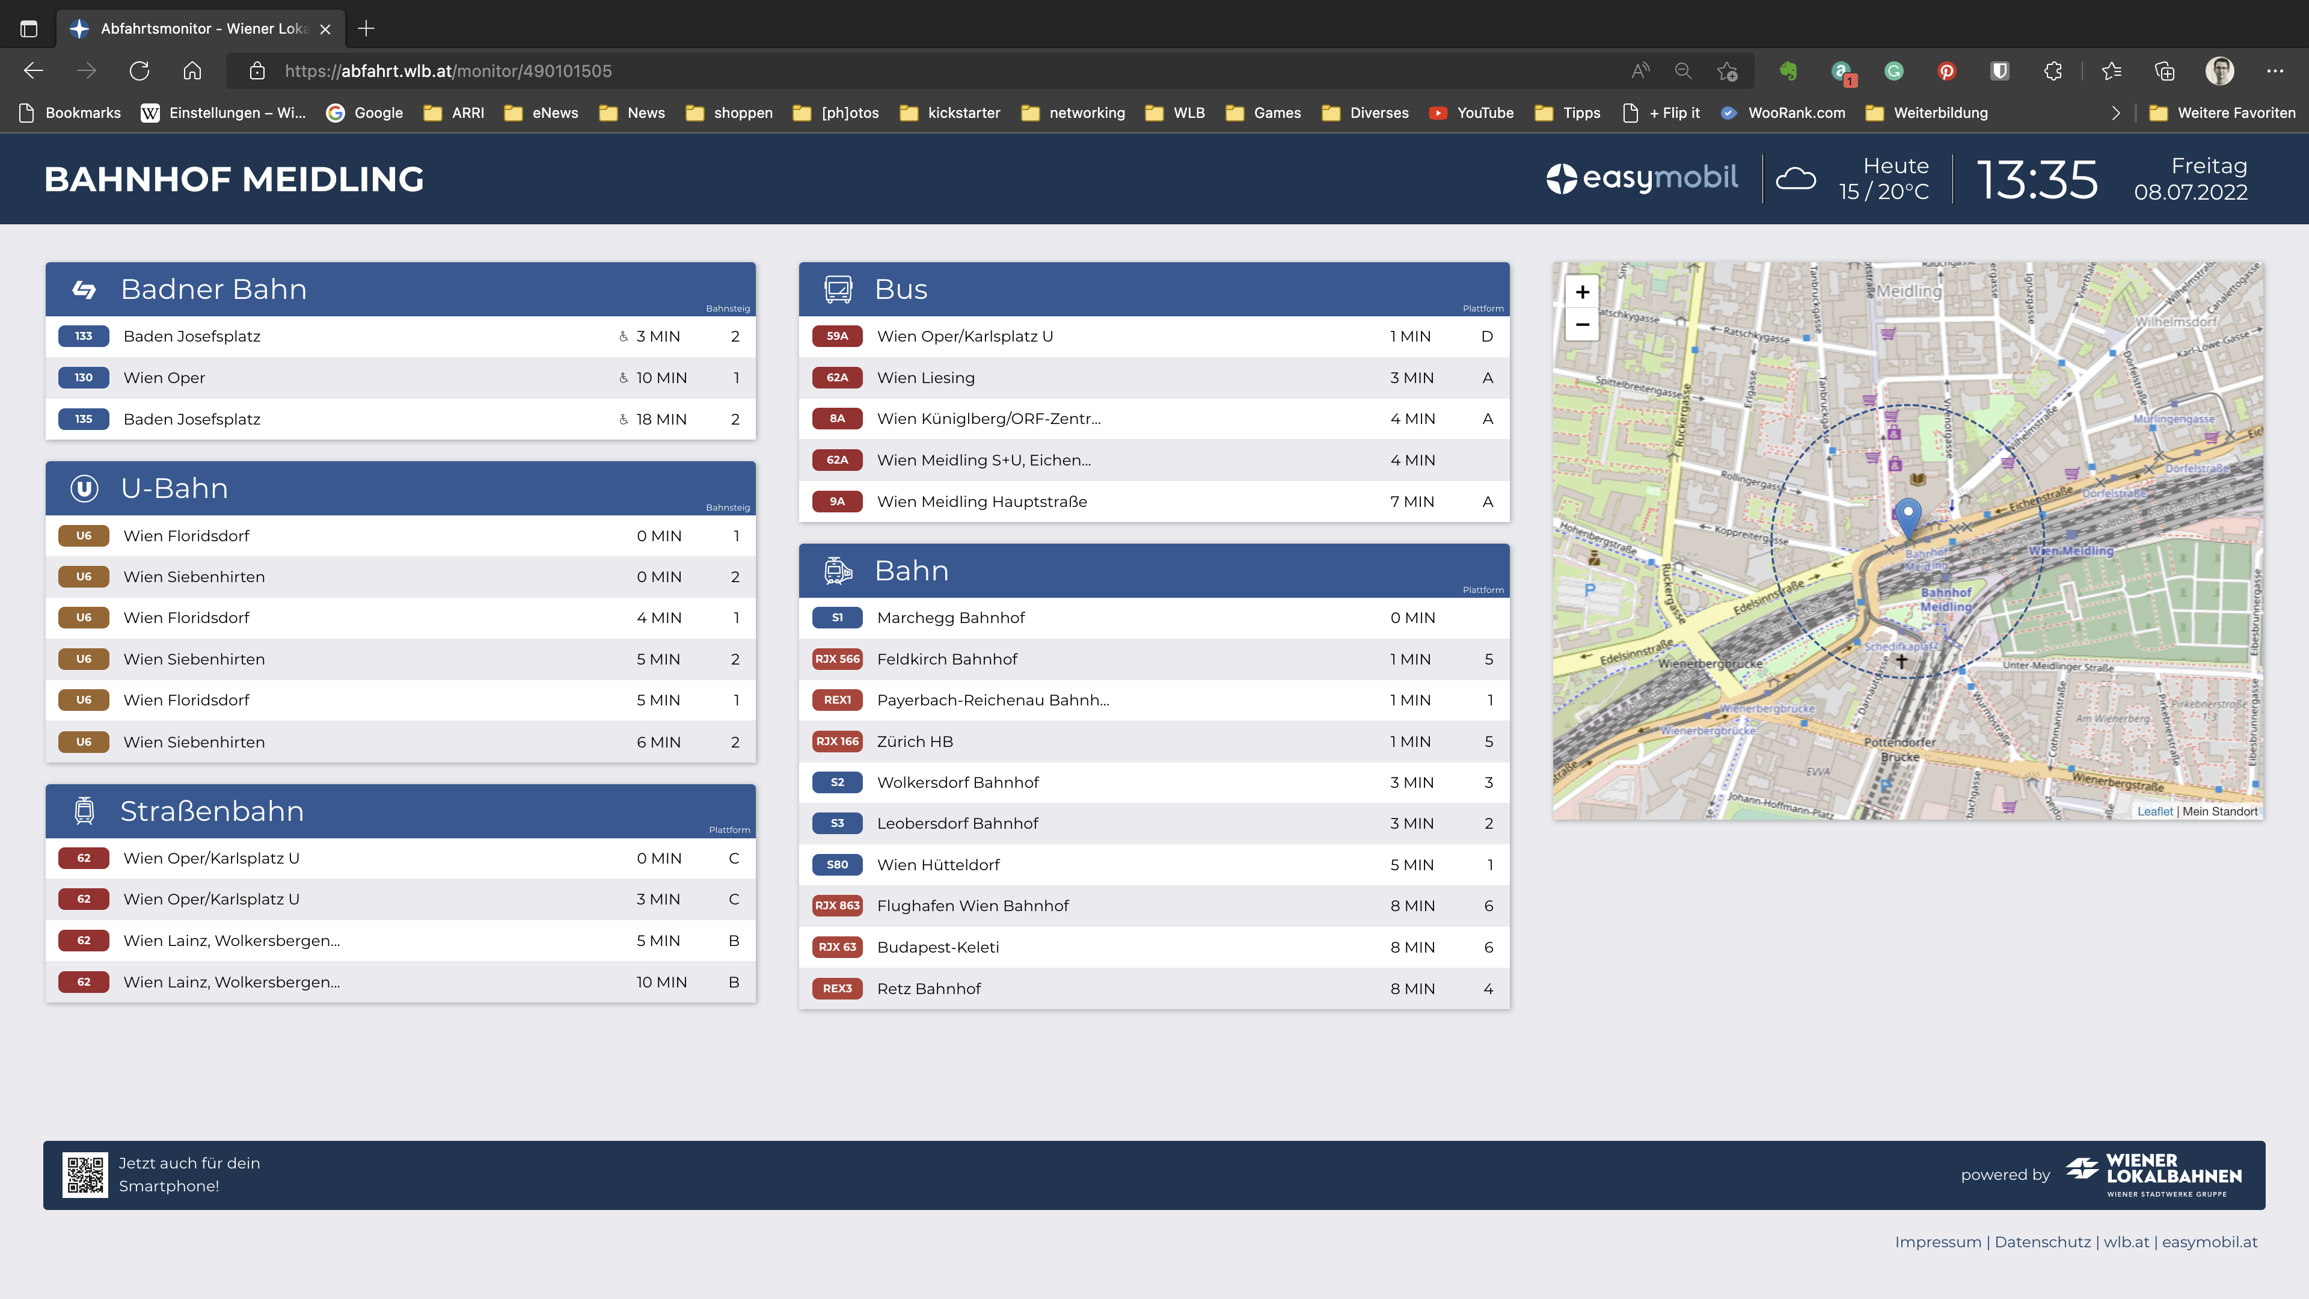The width and height of the screenshot is (2309, 1299).
Task: Click the Badner Bahn header icon
Action: pos(84,289)
